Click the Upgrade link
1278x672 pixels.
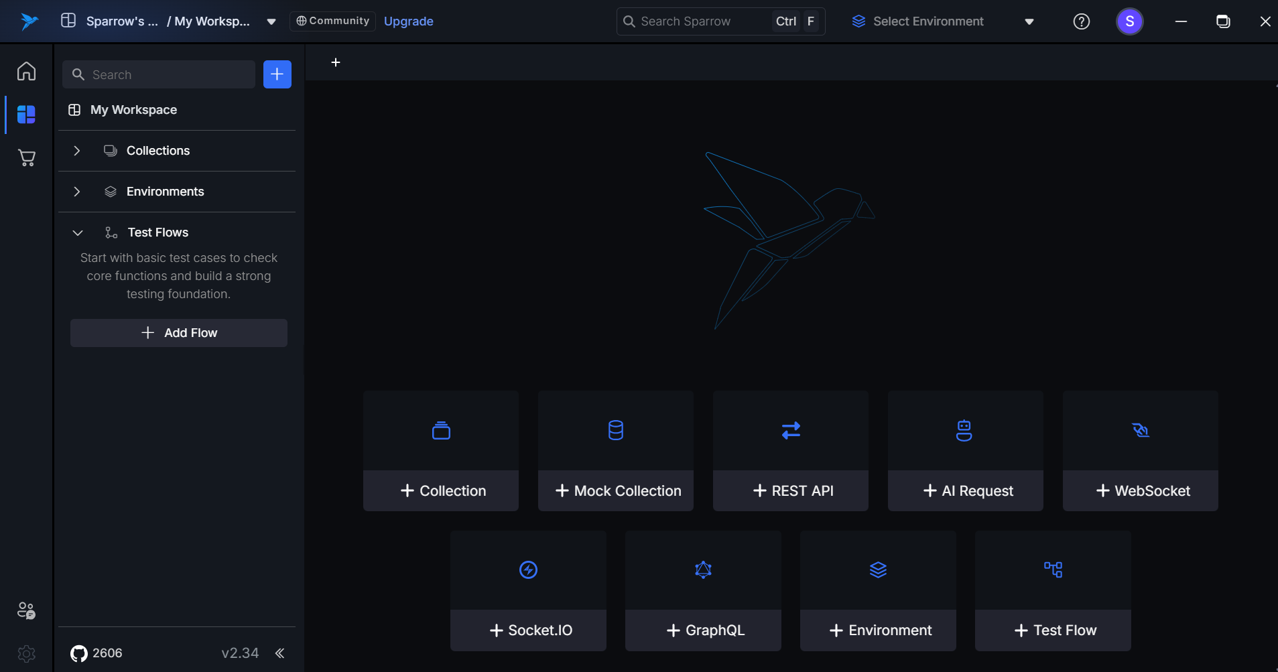click(x=408, y=21)
